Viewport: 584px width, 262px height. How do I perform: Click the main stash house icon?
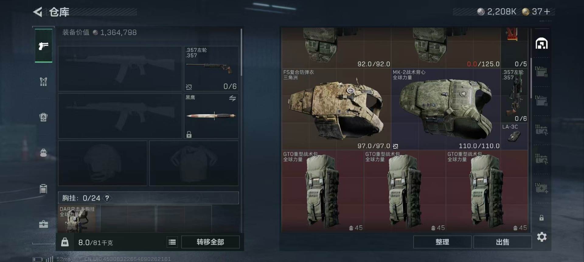coord(541,43)
